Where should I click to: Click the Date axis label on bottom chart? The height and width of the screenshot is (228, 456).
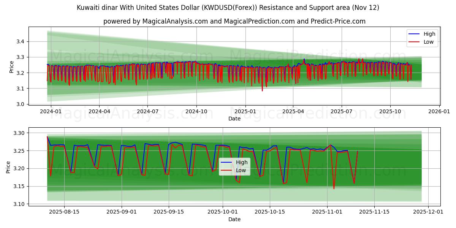pyautogui.click(x=235, y=219)
